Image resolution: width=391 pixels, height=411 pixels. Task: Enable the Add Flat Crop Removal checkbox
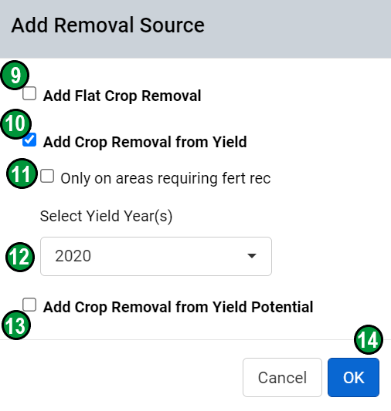[29, 93]
